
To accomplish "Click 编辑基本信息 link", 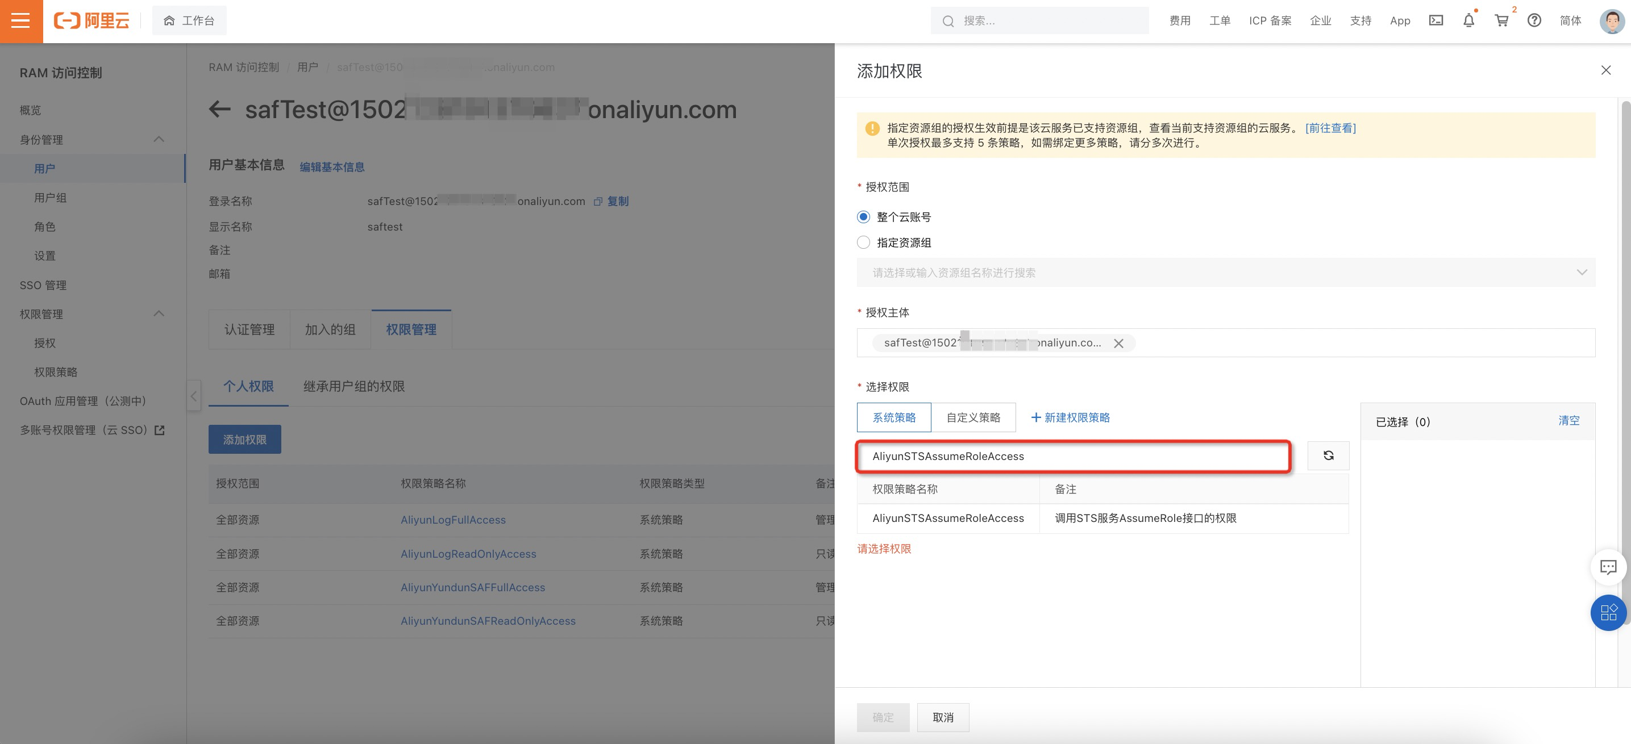I will [332, 167].
